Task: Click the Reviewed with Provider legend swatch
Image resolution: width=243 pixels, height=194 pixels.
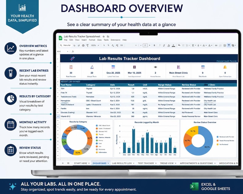Action: pos(218,137)
